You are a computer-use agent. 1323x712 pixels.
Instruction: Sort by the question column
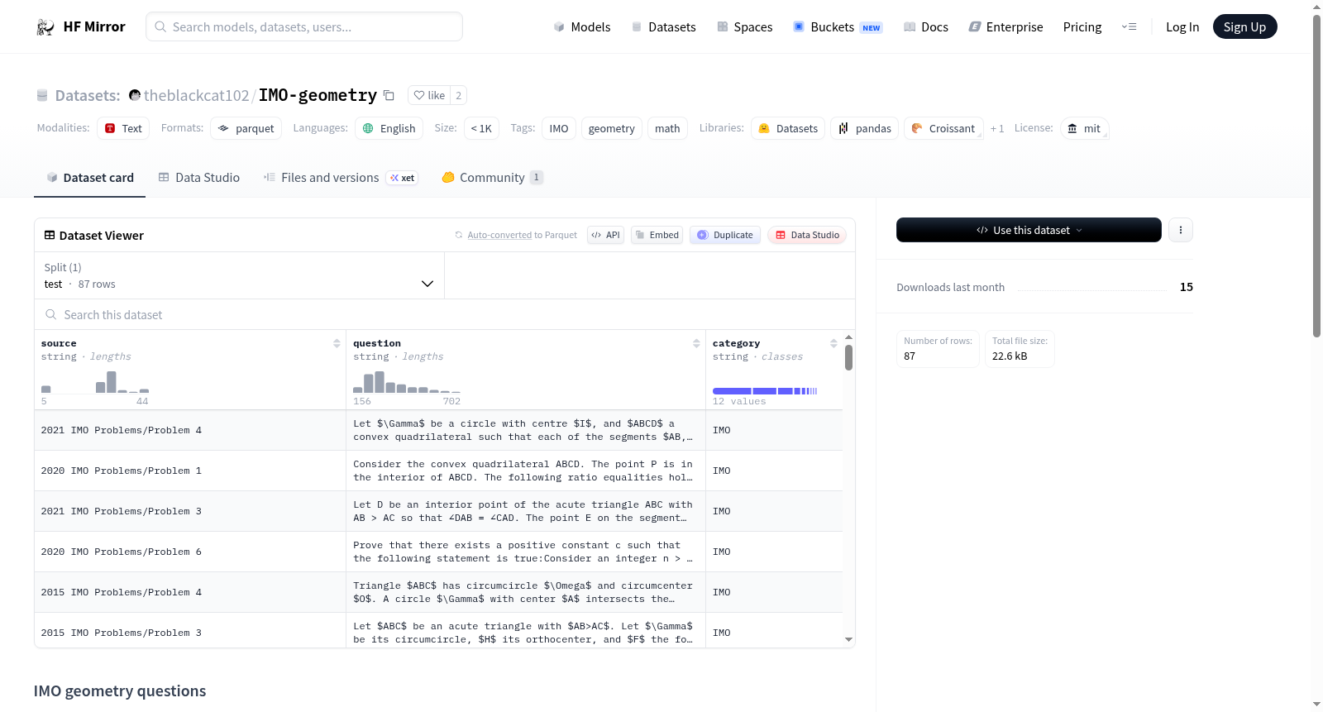(x=696, y=343)
